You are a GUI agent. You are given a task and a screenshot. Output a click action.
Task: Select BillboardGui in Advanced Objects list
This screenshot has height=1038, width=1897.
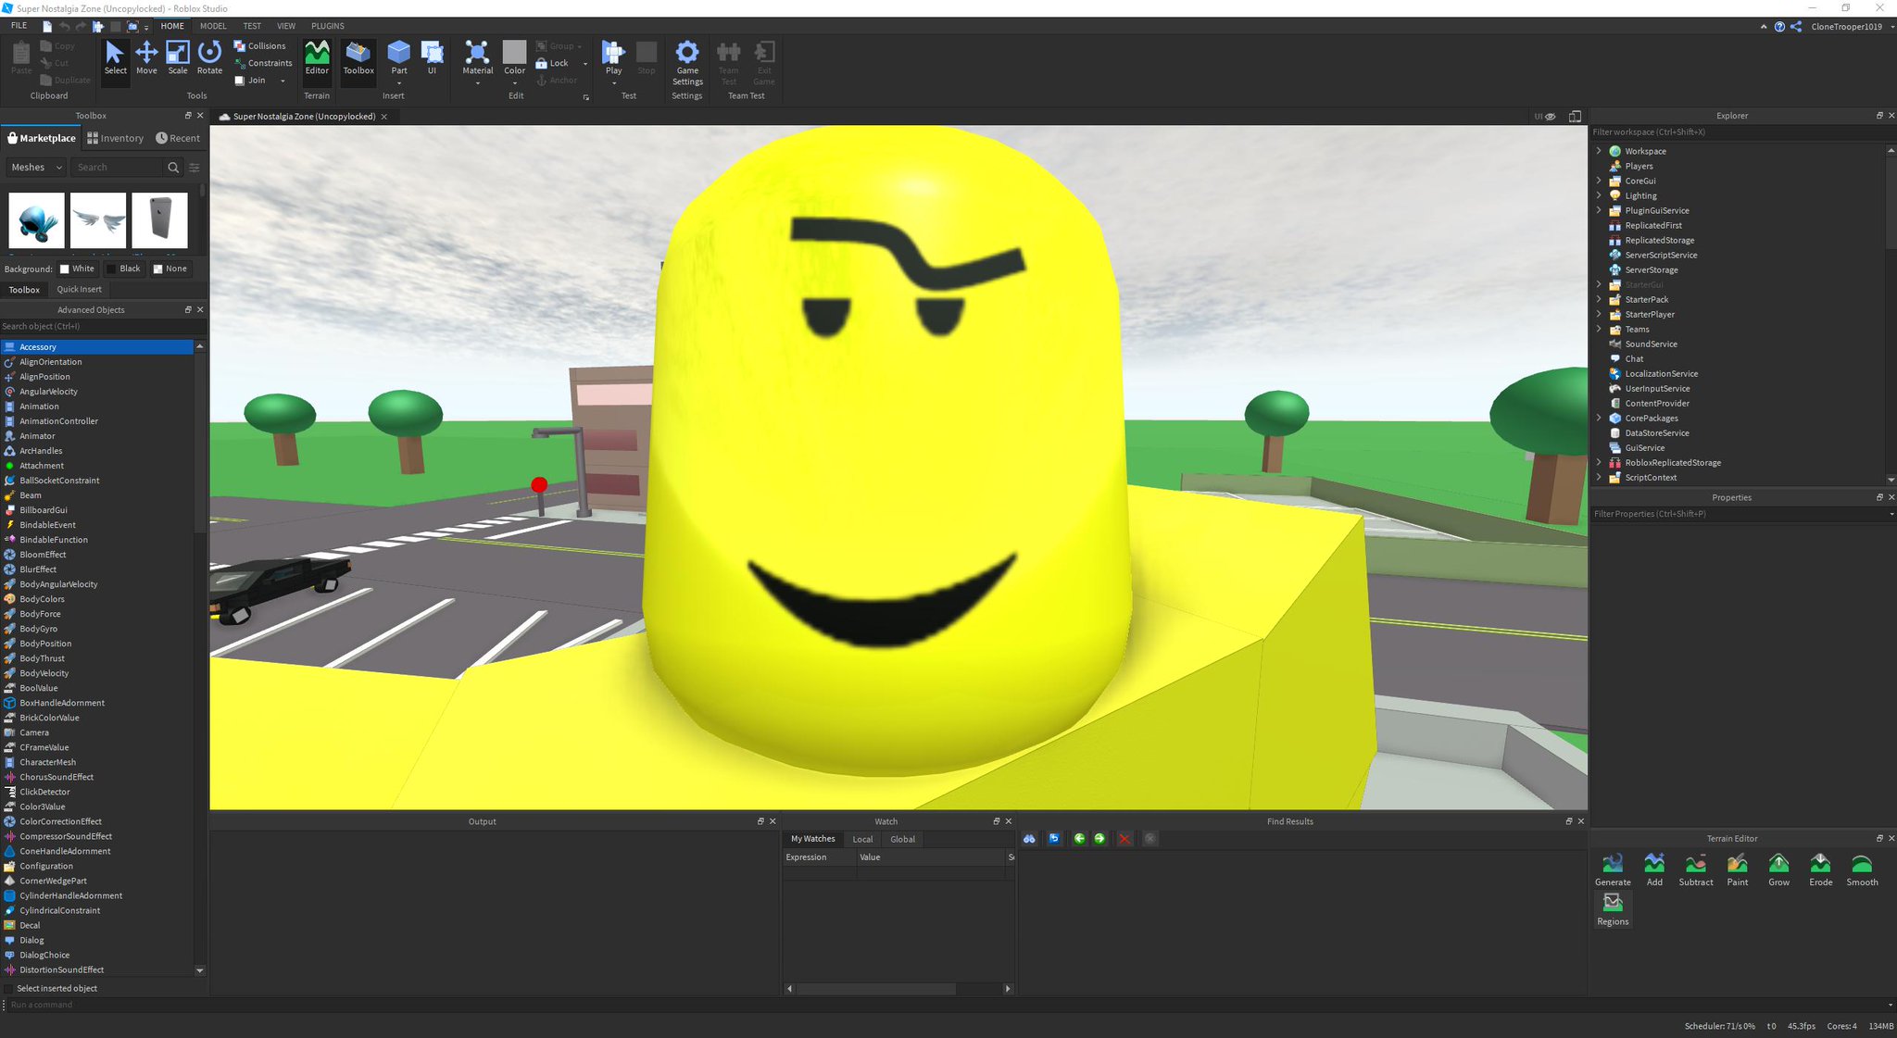tap(44, 510)
